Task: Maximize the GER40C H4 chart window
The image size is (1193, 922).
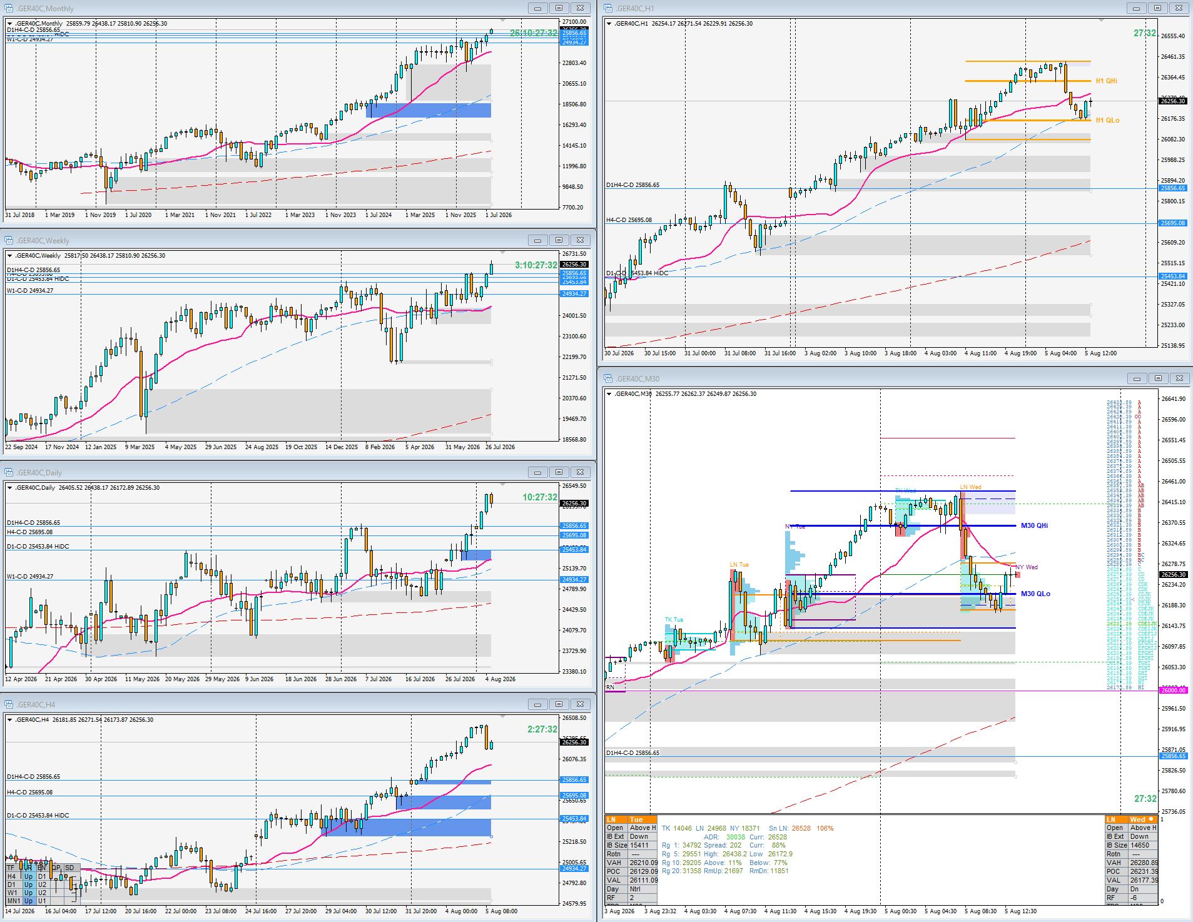Action: point(559,704)
